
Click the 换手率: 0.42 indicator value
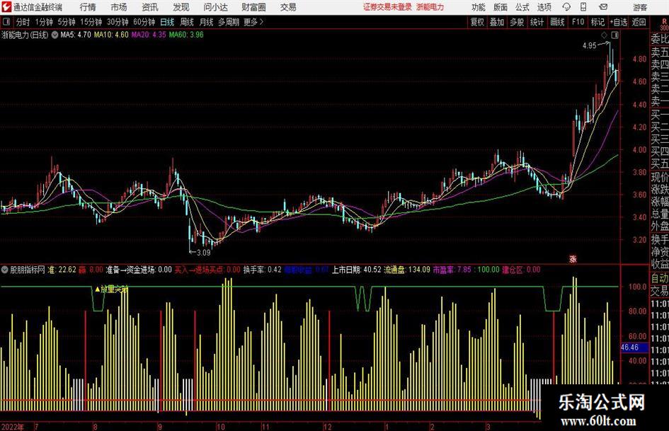(x=263, y=270)
